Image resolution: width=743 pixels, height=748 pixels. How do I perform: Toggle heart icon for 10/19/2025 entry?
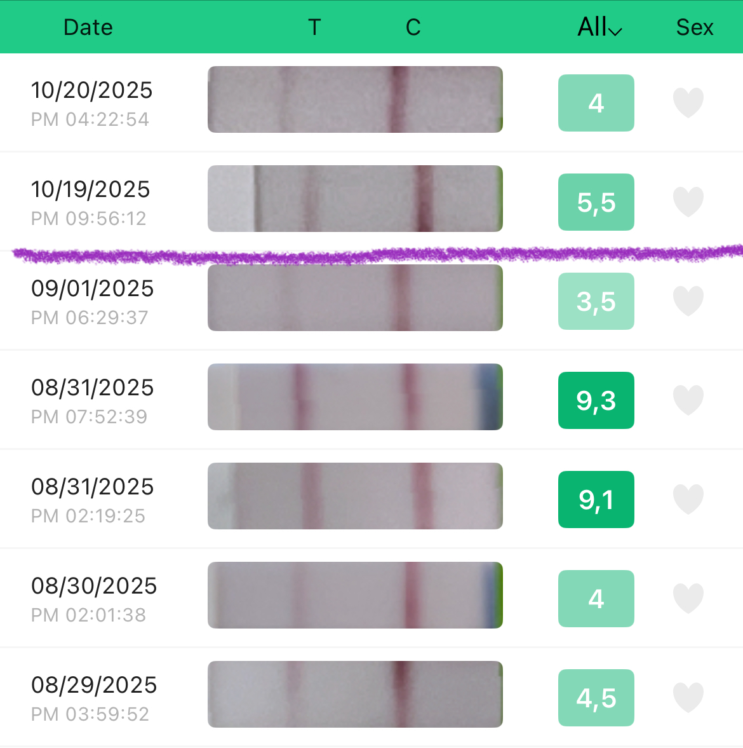point(688,202)
